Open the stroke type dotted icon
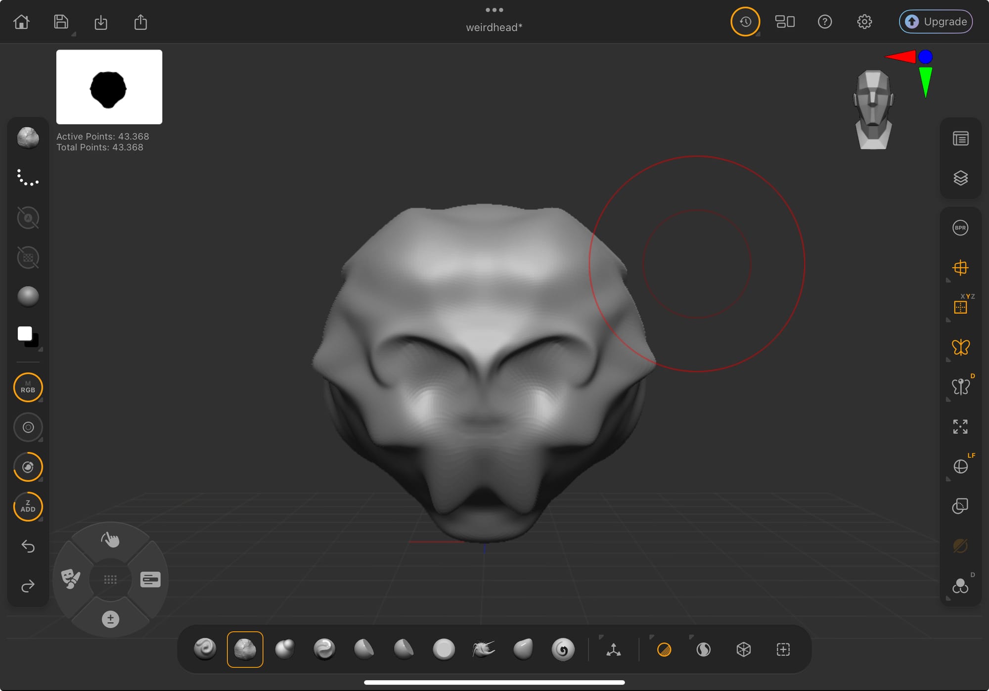The height and width of the screenshot is (691, 989). [x=28, y=177]
